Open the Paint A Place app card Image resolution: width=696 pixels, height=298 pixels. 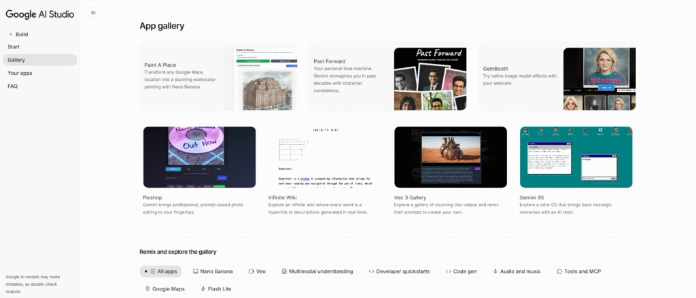coord(218,76)
